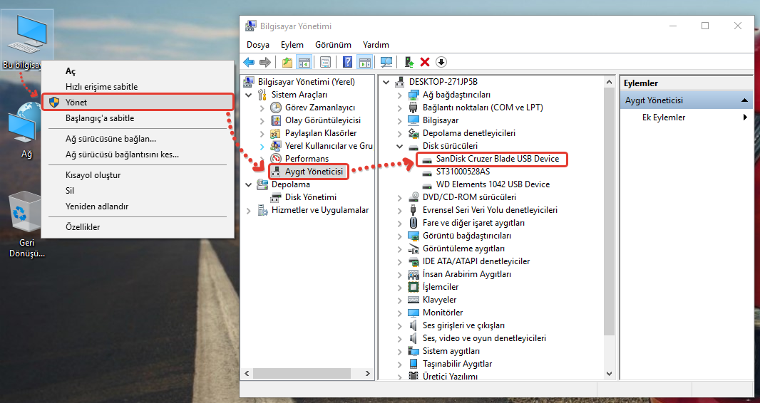
Task: Click the black down-arrow toolbar icon
Action: 441,62
